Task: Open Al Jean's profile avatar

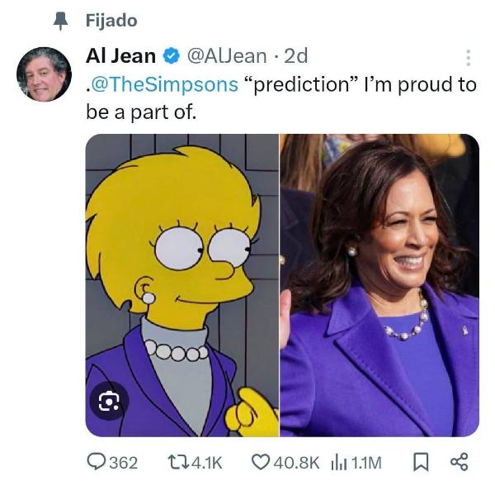Action: 45,74
